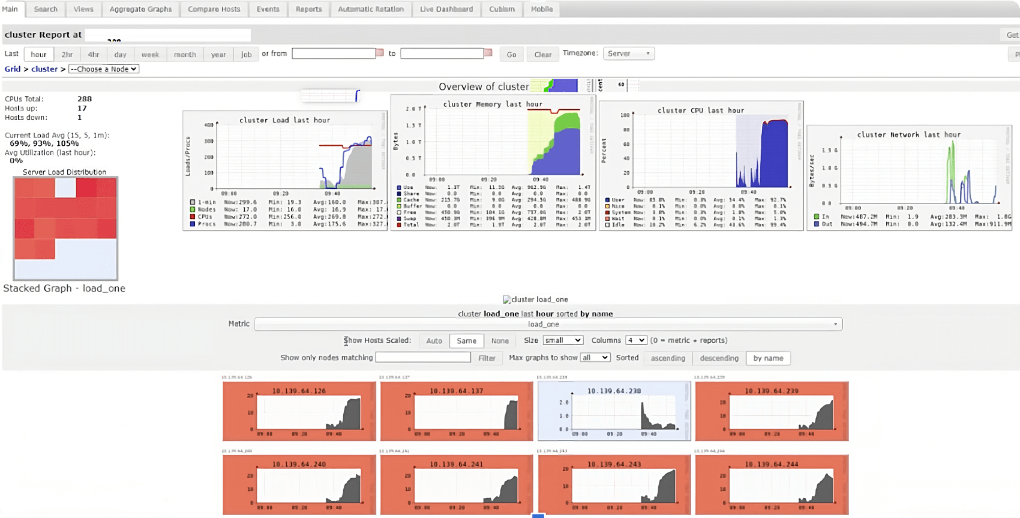Viewport: 1020px width, 518px height.
Task: Follow the Grid breadcrumb link
Action: click(13, 69)
